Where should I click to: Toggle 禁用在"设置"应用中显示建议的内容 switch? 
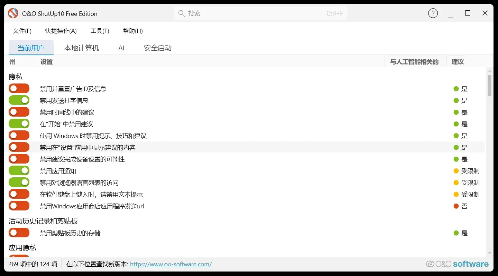tap(19, 147)
